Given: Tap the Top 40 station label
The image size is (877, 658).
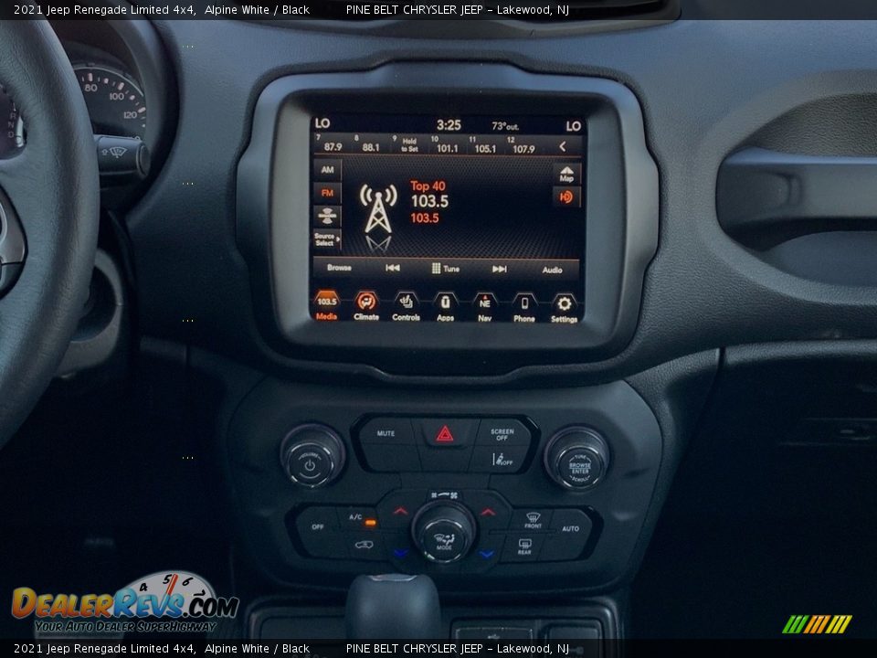Looking at the screenshot, I should click(428, 186).
